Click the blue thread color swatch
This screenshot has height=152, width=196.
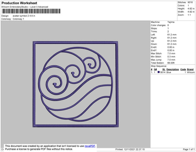click(159, 72)
